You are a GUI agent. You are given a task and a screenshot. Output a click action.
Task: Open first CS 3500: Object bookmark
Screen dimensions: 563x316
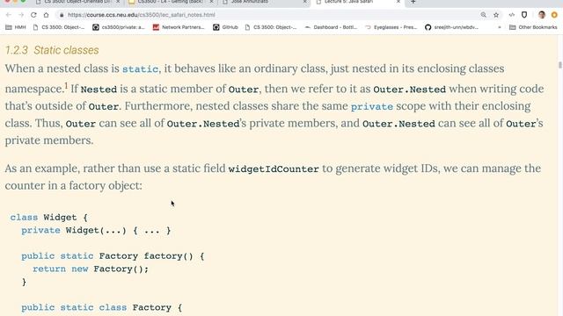click(x=59, y=27)
